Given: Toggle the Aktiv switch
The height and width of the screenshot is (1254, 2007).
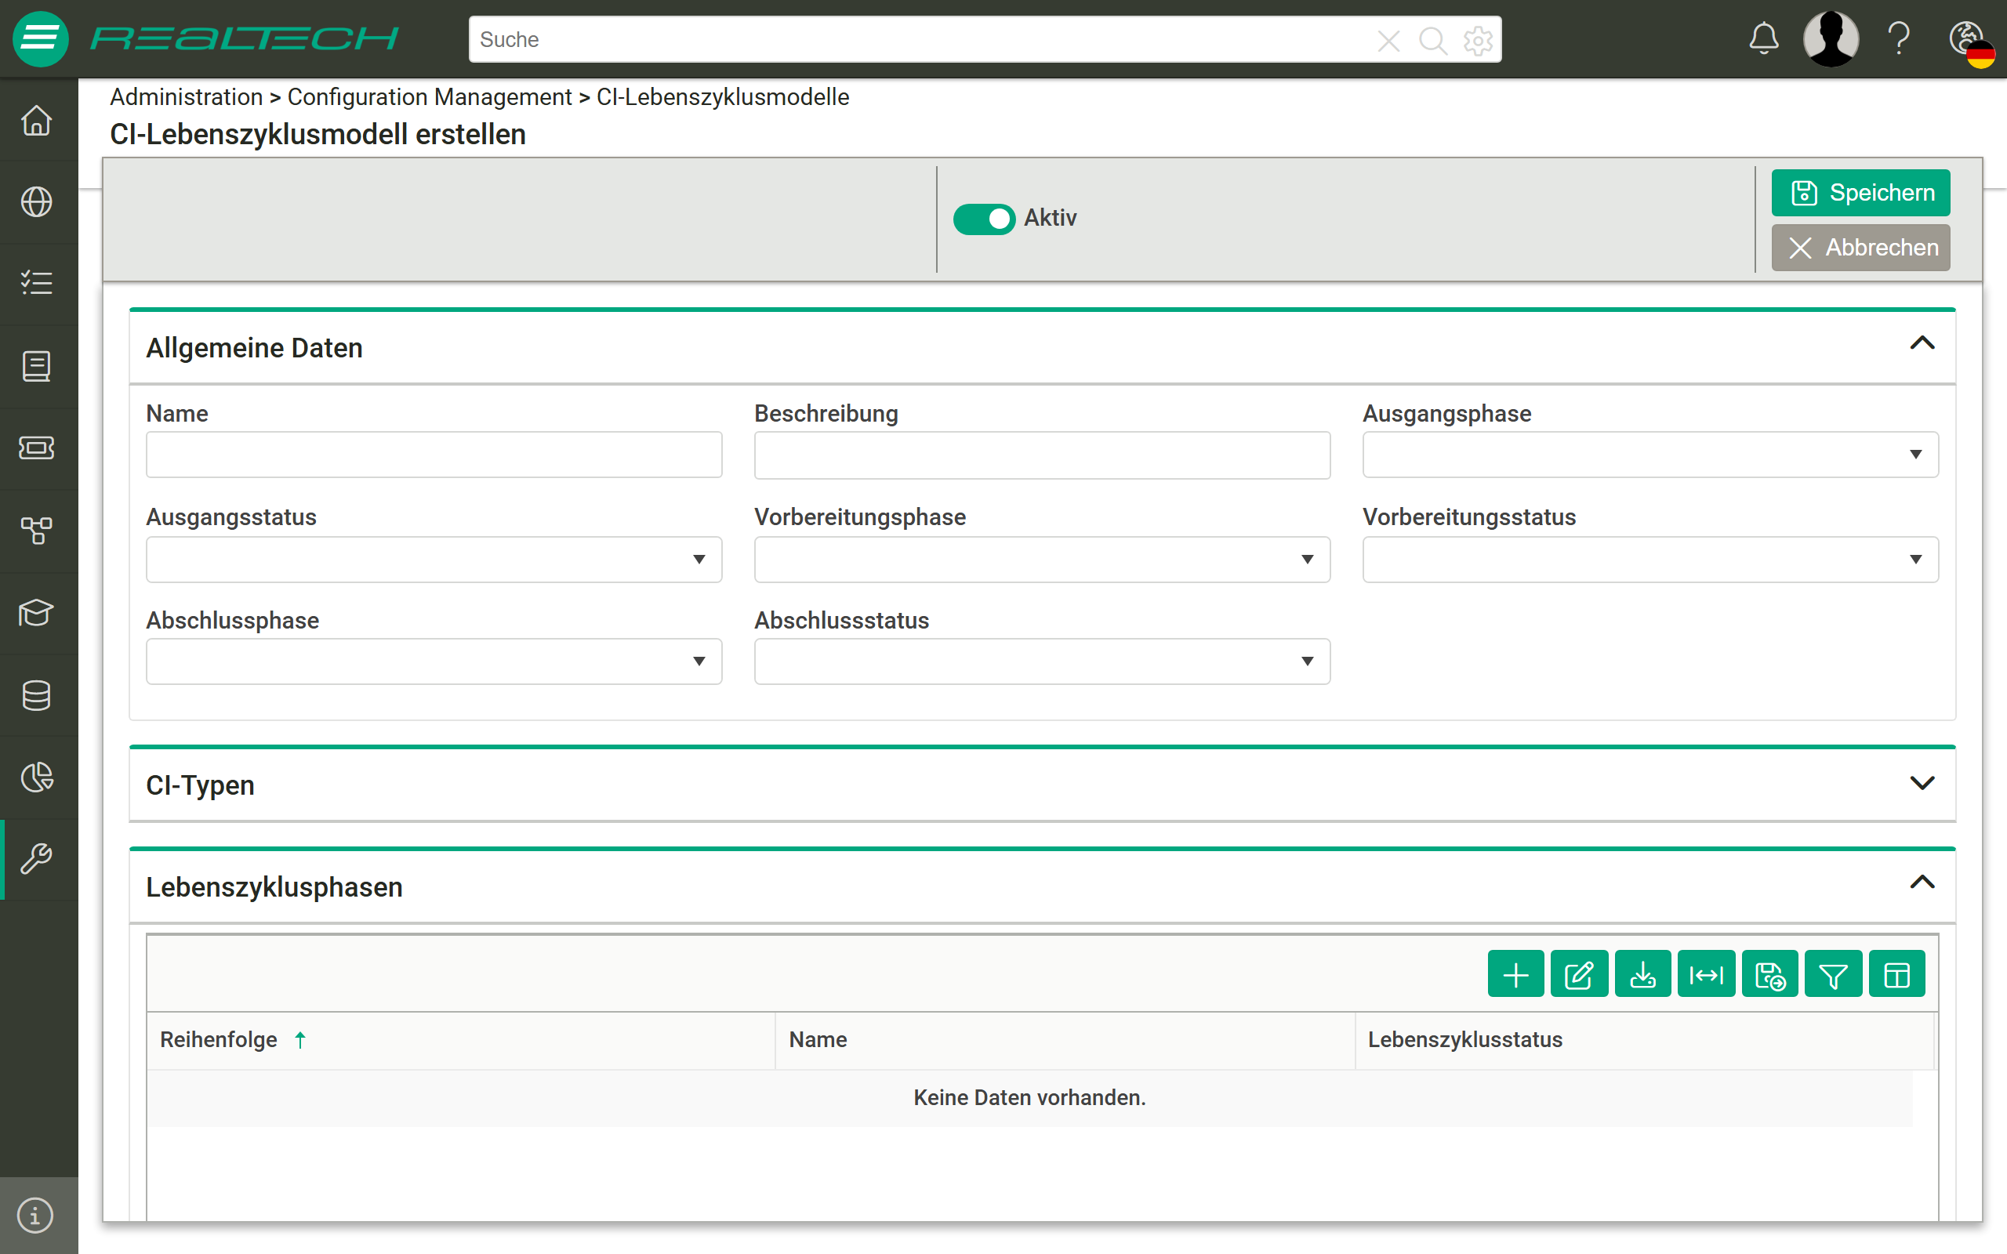Looking at the screenshot, I should tap(984, 219).
